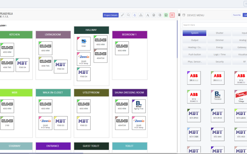Click the document copy icon
This screenshot has width=247, height=154.
(x=154, y=15)
